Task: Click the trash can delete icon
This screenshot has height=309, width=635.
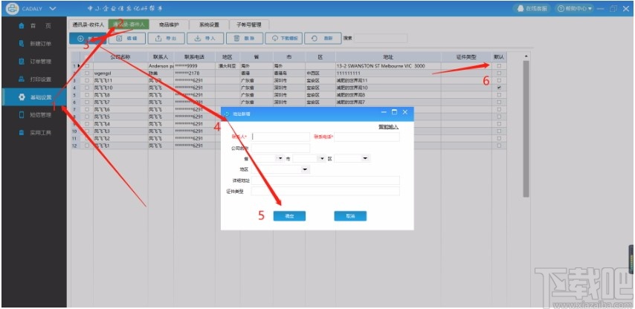Action: [237, 39]
